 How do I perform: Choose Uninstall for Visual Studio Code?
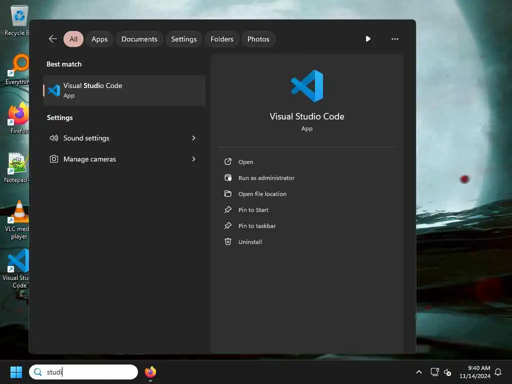click(250, 242)
